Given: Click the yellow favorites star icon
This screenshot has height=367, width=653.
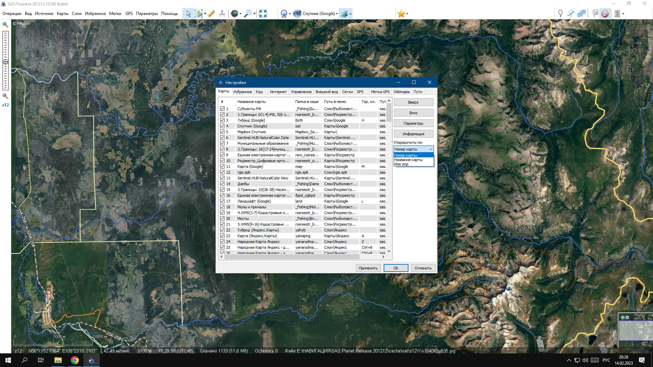Looking at the screenshot, I should pyautogui.click(x=401, y=14).
